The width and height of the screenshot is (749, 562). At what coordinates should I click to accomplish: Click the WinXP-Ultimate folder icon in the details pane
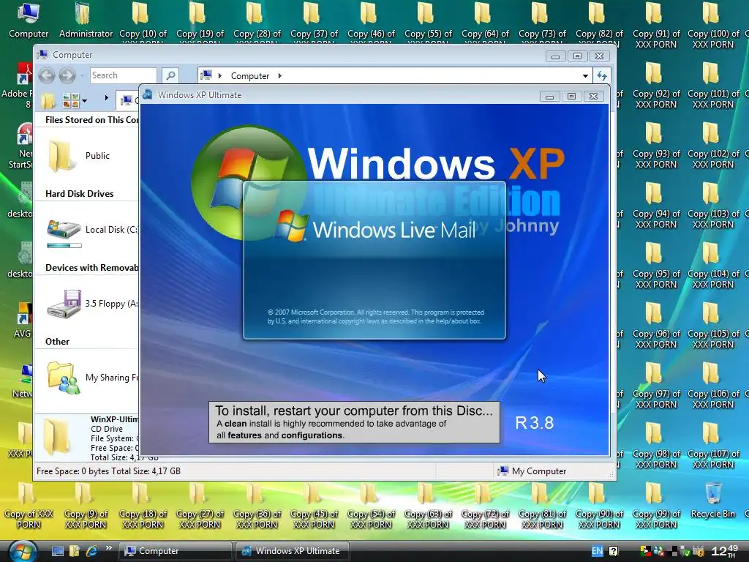pyautogui.click(x=57, y=436)
